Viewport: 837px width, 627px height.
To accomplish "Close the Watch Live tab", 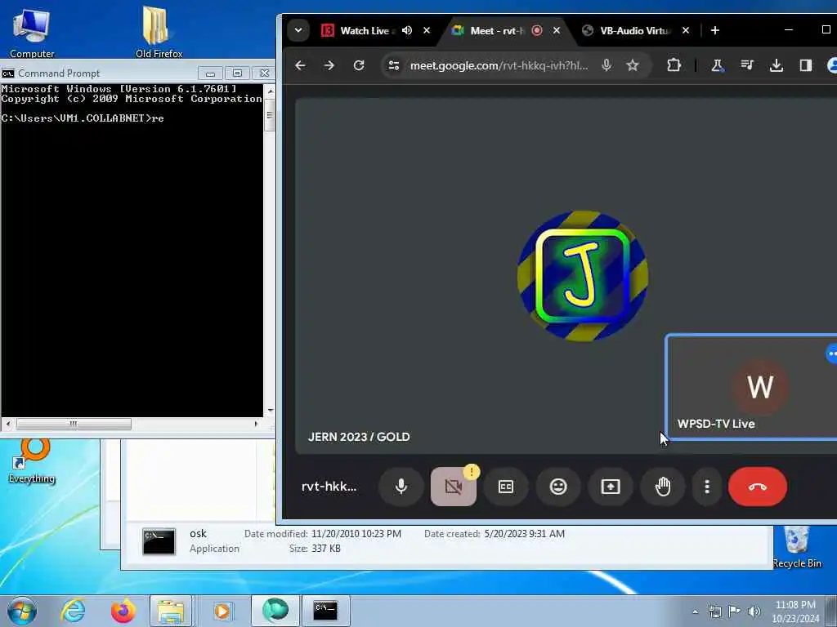I will [427, 30].
